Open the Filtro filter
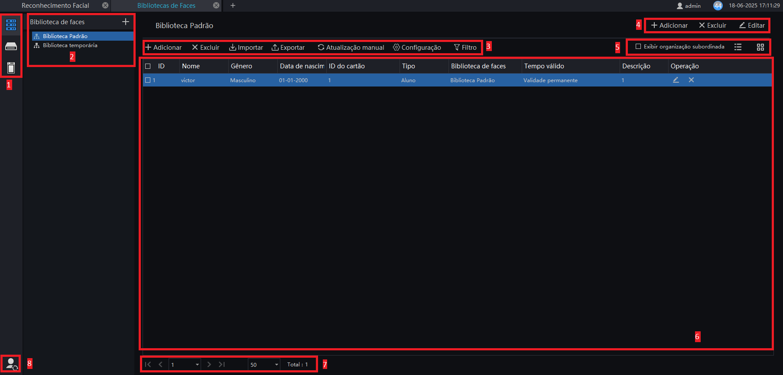This screenshot has height=375, width=783. pyautogui.click(x=465, y=47)
